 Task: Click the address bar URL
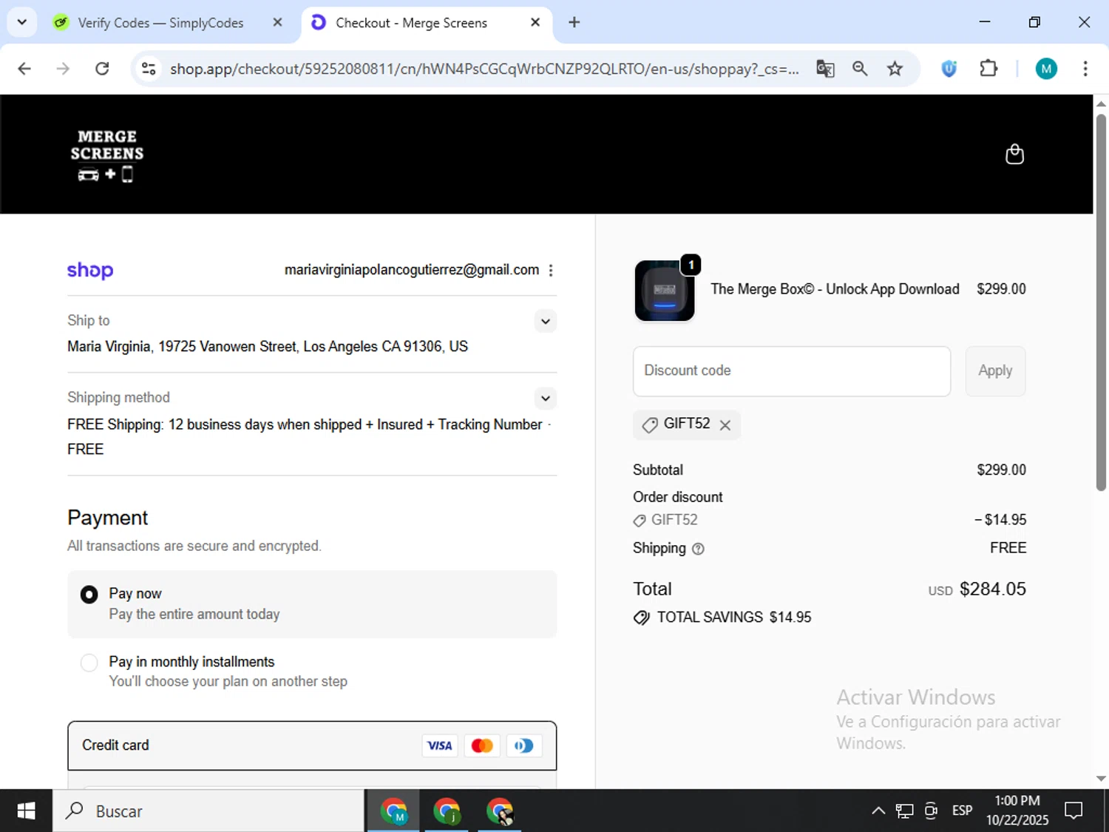pos(484,69)
